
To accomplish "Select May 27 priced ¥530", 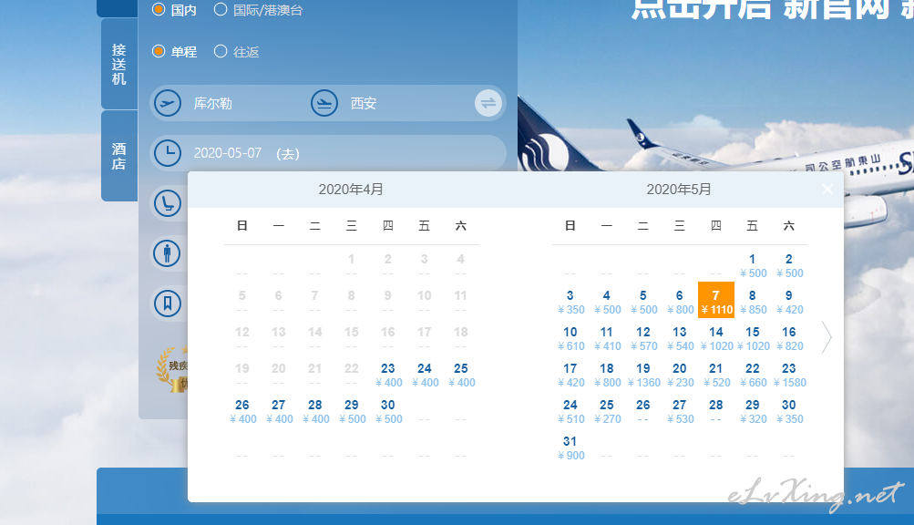I will [x=680, y=411].
